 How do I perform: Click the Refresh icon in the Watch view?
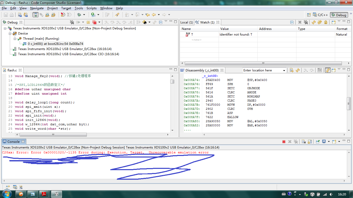pyautogui.click(x=314, y=22)
